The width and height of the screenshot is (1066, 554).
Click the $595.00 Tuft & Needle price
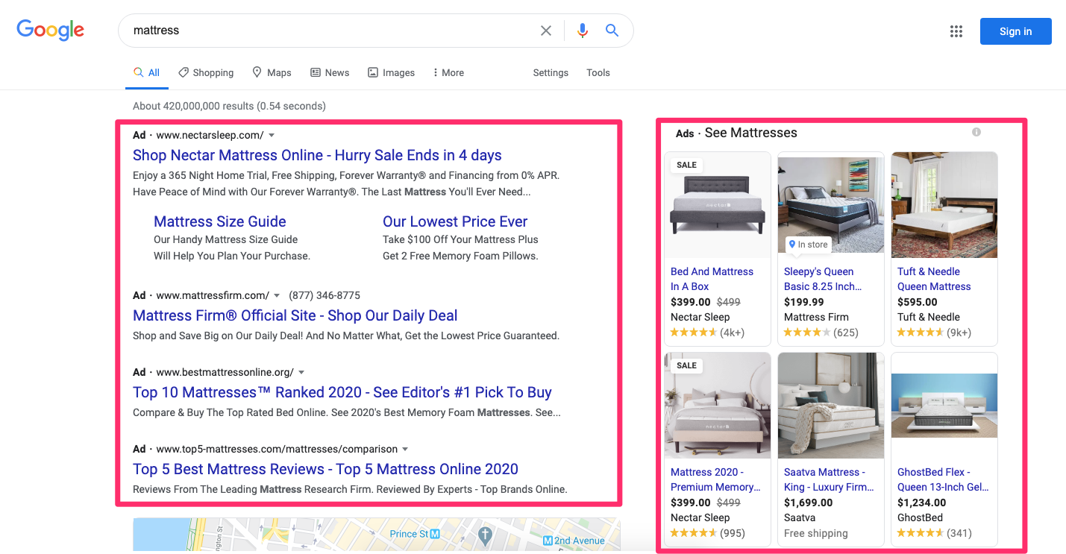918,302
